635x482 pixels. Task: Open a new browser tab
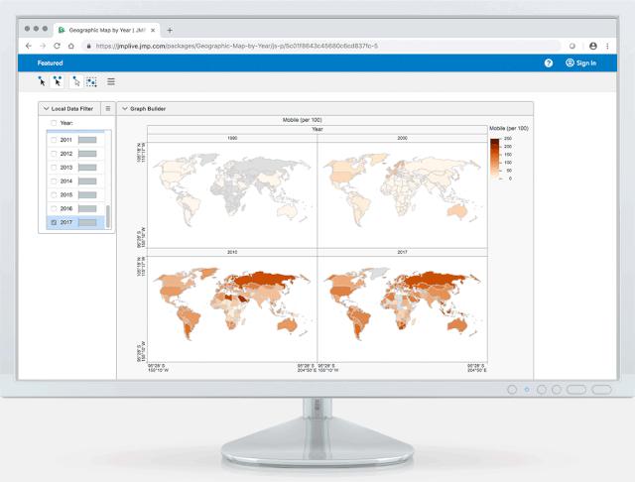pyautogui.click(x=170, y=30)
